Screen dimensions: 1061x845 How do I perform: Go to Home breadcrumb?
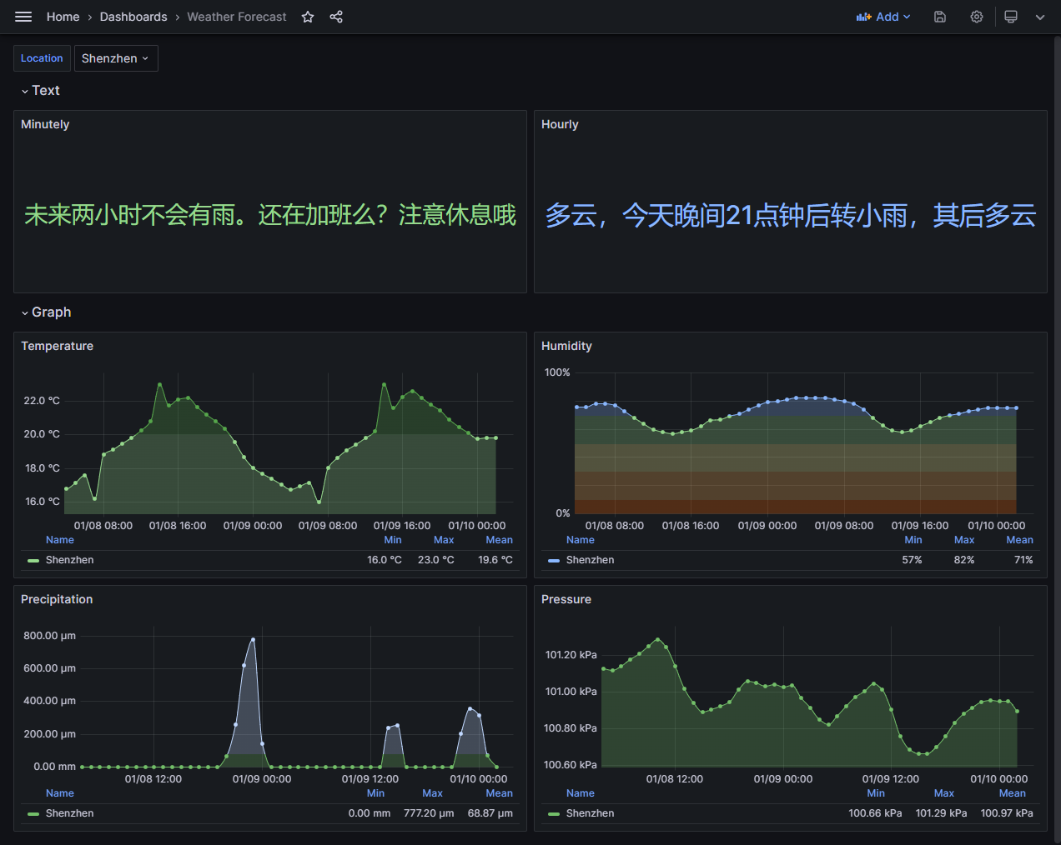coord(63,17)
